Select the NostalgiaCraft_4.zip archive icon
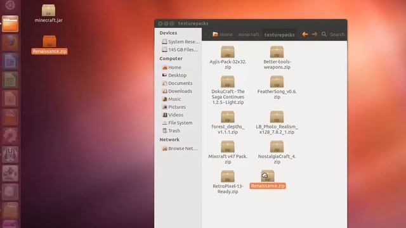 (x=277, y=146)
